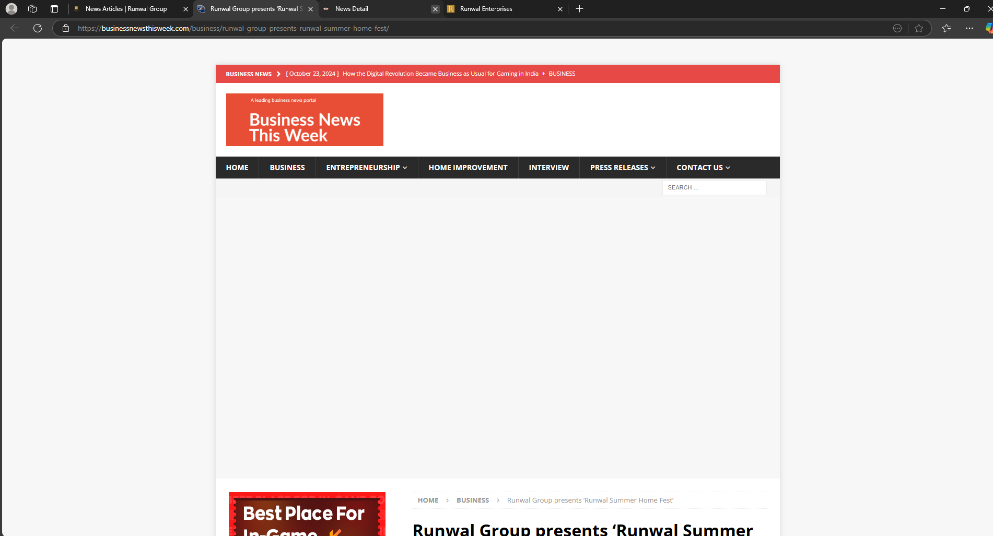The image size is (993, 536).
Task: Open browser profile account icon
Action: tap(11, 8)
